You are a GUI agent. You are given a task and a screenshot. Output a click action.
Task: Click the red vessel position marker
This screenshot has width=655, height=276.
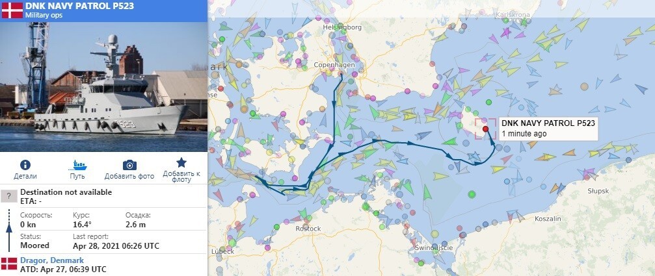485,129
